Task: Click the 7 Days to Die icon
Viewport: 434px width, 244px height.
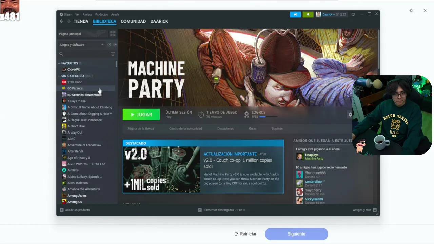Action: pyautogui.click(x=64, y=101)
